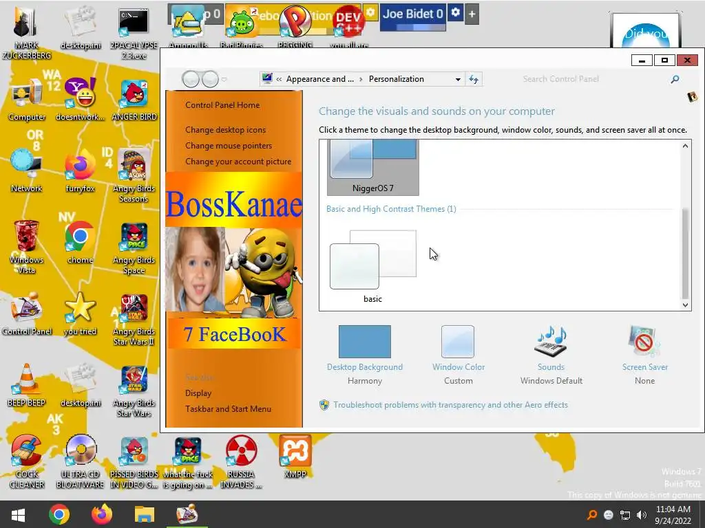Open the Screen Saver icon

(x=644, y=342)
